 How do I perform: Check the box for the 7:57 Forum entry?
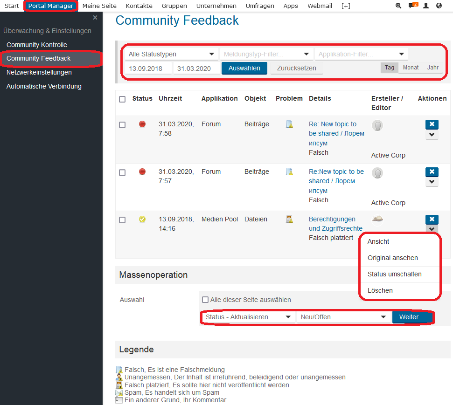point(122,172)
